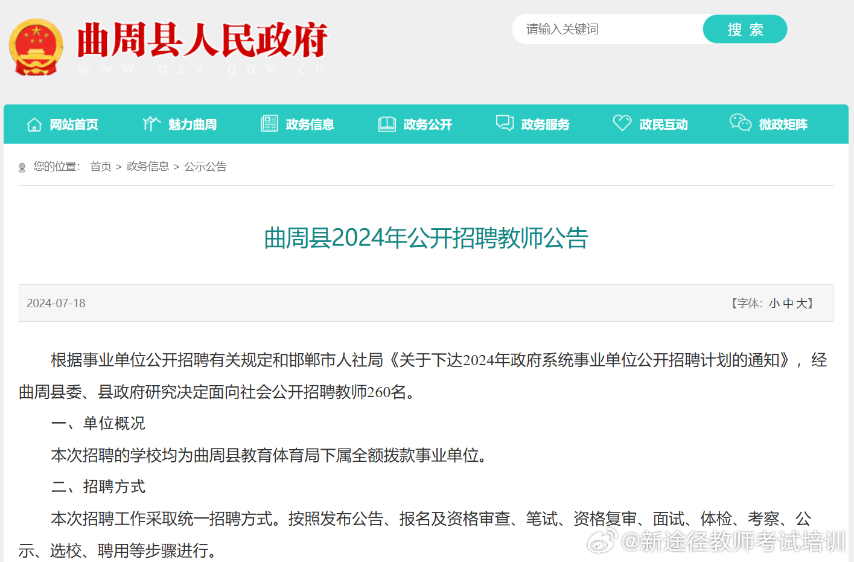Click the 曲周县人民政府 site title

click(x=202, y=40)
